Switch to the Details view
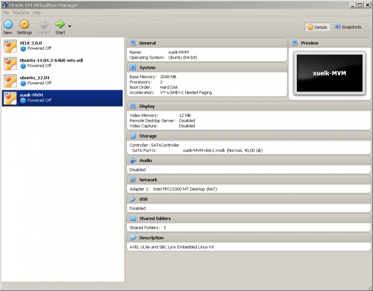This screenshot has height=291, width=373. pos(317,27)
